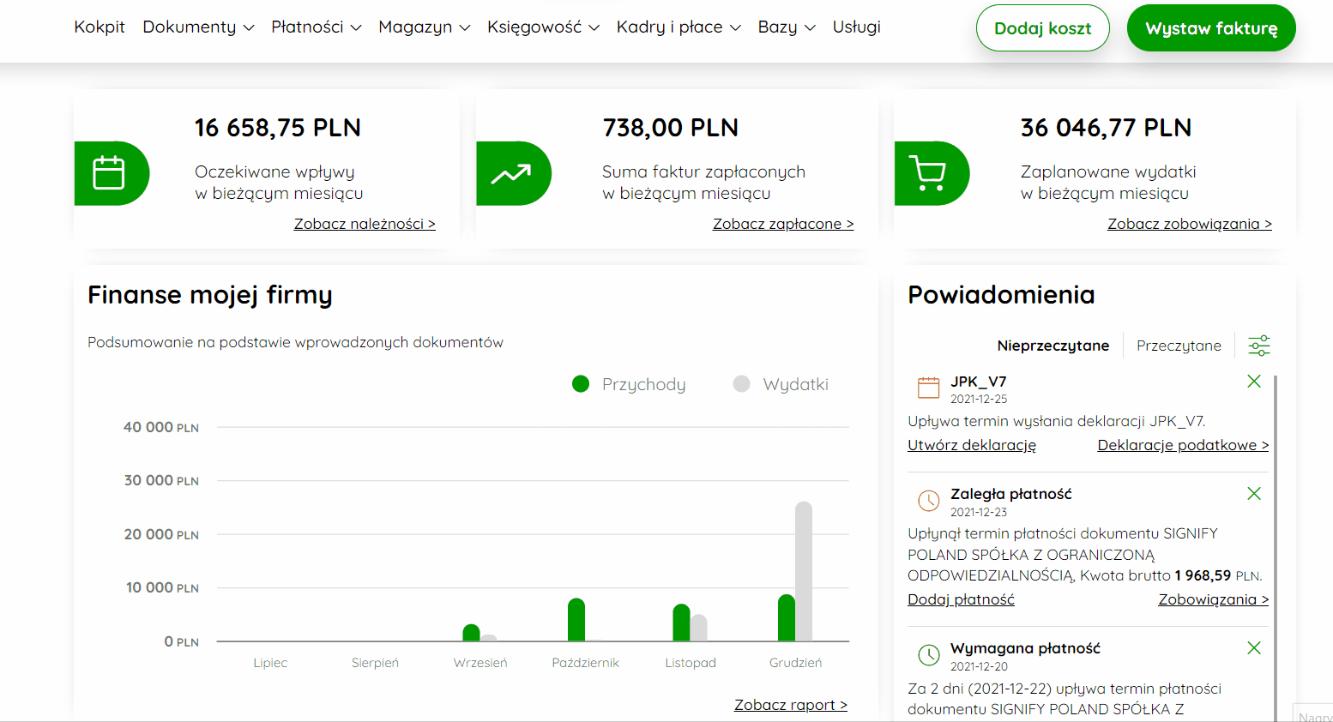Viewport: 1333px width, 722px height.
Task: Expand the Magazyn menu
Action: (425, 27)
